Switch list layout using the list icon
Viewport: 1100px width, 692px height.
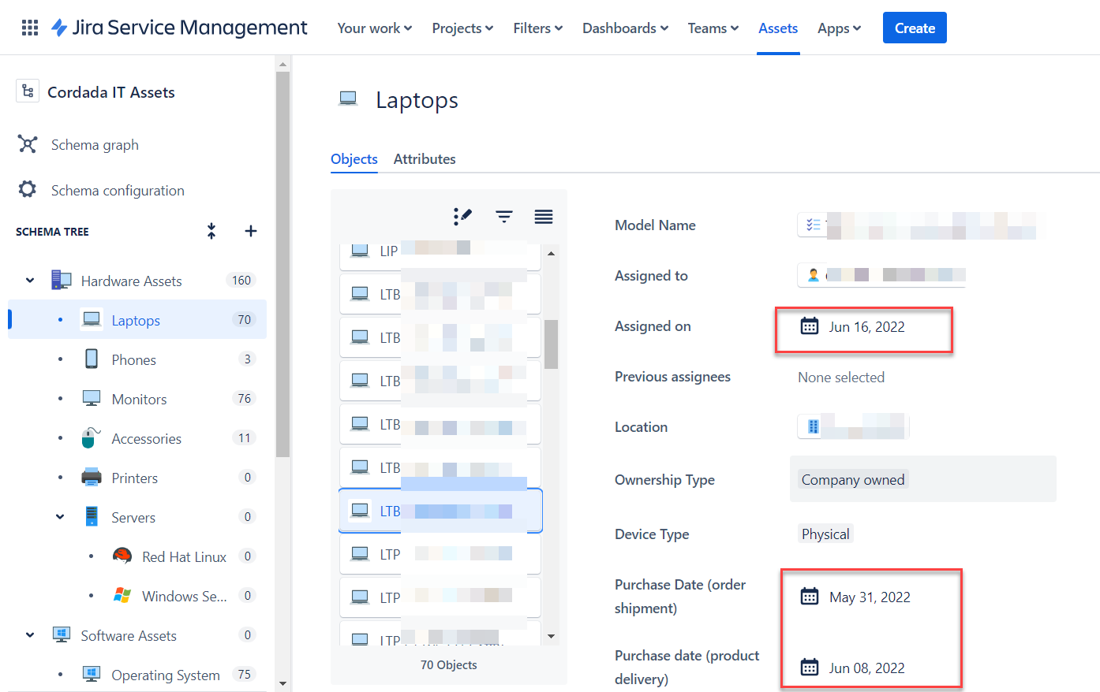pyautogui.click(x=543, y=216)
